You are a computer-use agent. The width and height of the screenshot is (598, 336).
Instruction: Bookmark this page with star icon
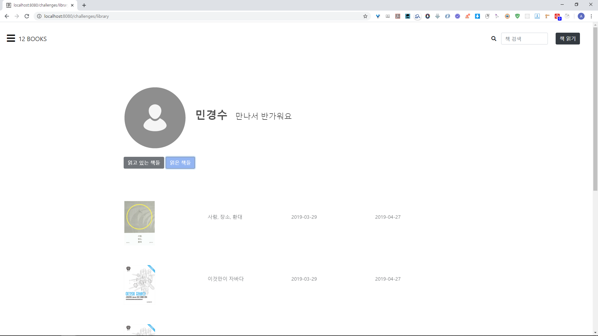[365, 16]
